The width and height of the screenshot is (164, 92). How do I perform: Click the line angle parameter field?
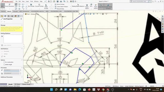pos(12,73)
